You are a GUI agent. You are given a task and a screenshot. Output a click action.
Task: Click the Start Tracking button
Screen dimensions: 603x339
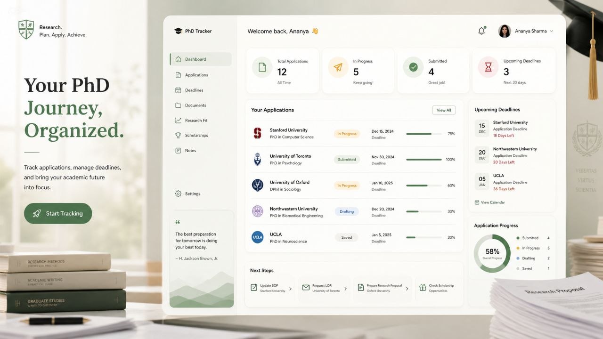[x=58, y=213]
